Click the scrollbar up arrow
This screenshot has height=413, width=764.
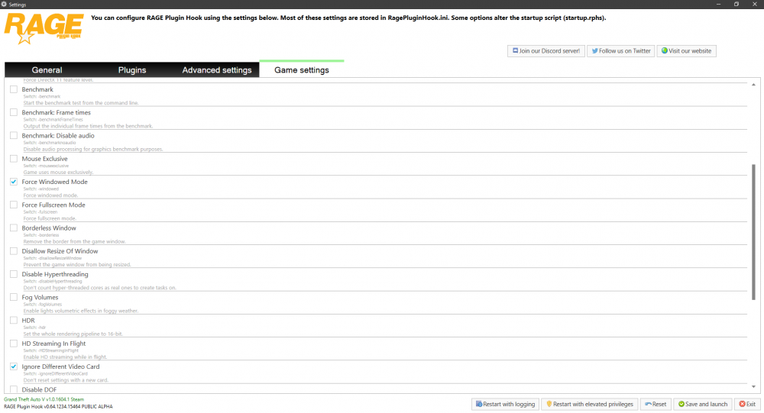pyautogui.click(x=753, y=85)
